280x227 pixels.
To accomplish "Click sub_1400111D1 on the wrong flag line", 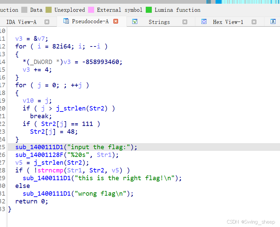I will point(47,194).
